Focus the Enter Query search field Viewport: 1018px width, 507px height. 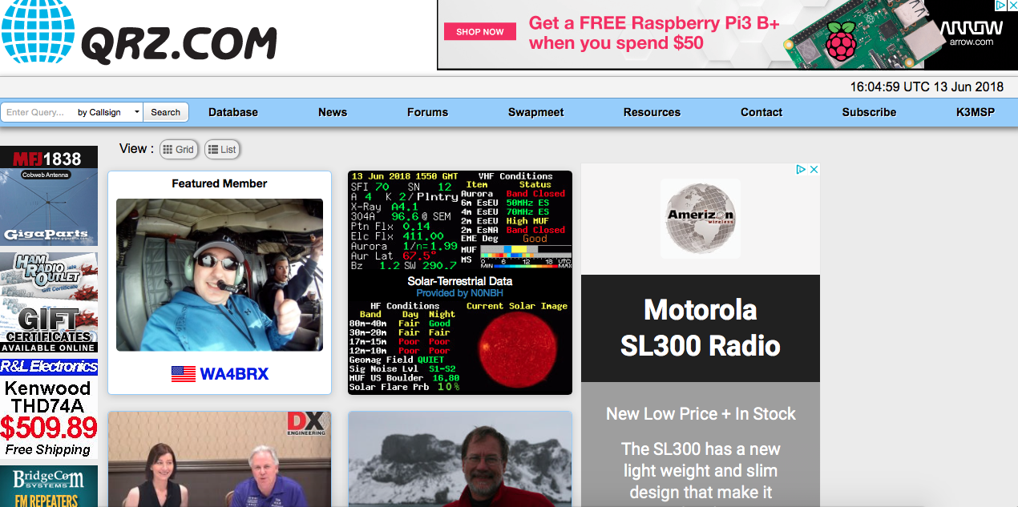pos(36,112)
